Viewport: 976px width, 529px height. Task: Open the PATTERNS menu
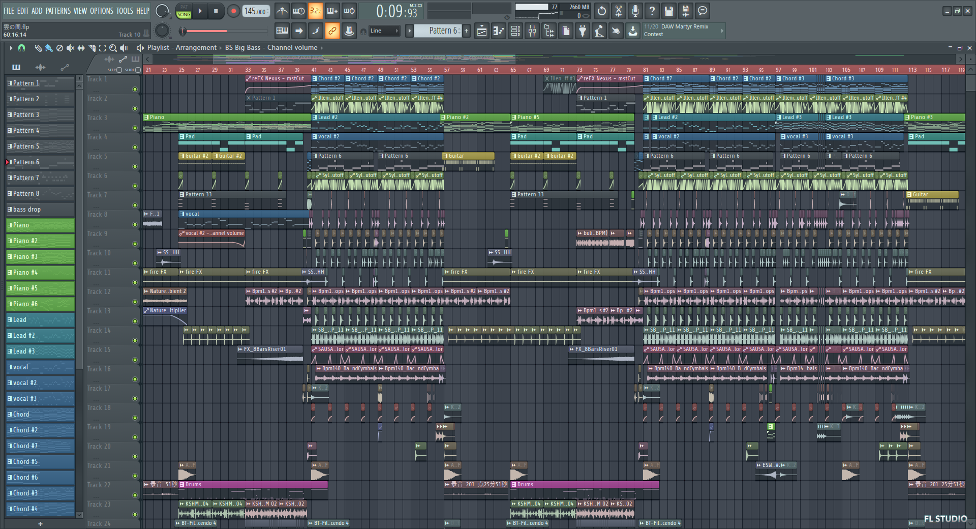tap(58, 11)
